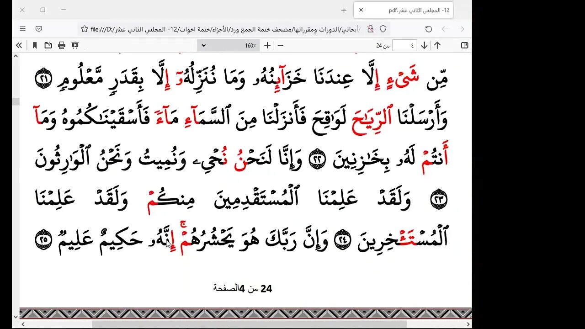
Task: Click the Save to Pocket icon
Action: coord(39,29)
